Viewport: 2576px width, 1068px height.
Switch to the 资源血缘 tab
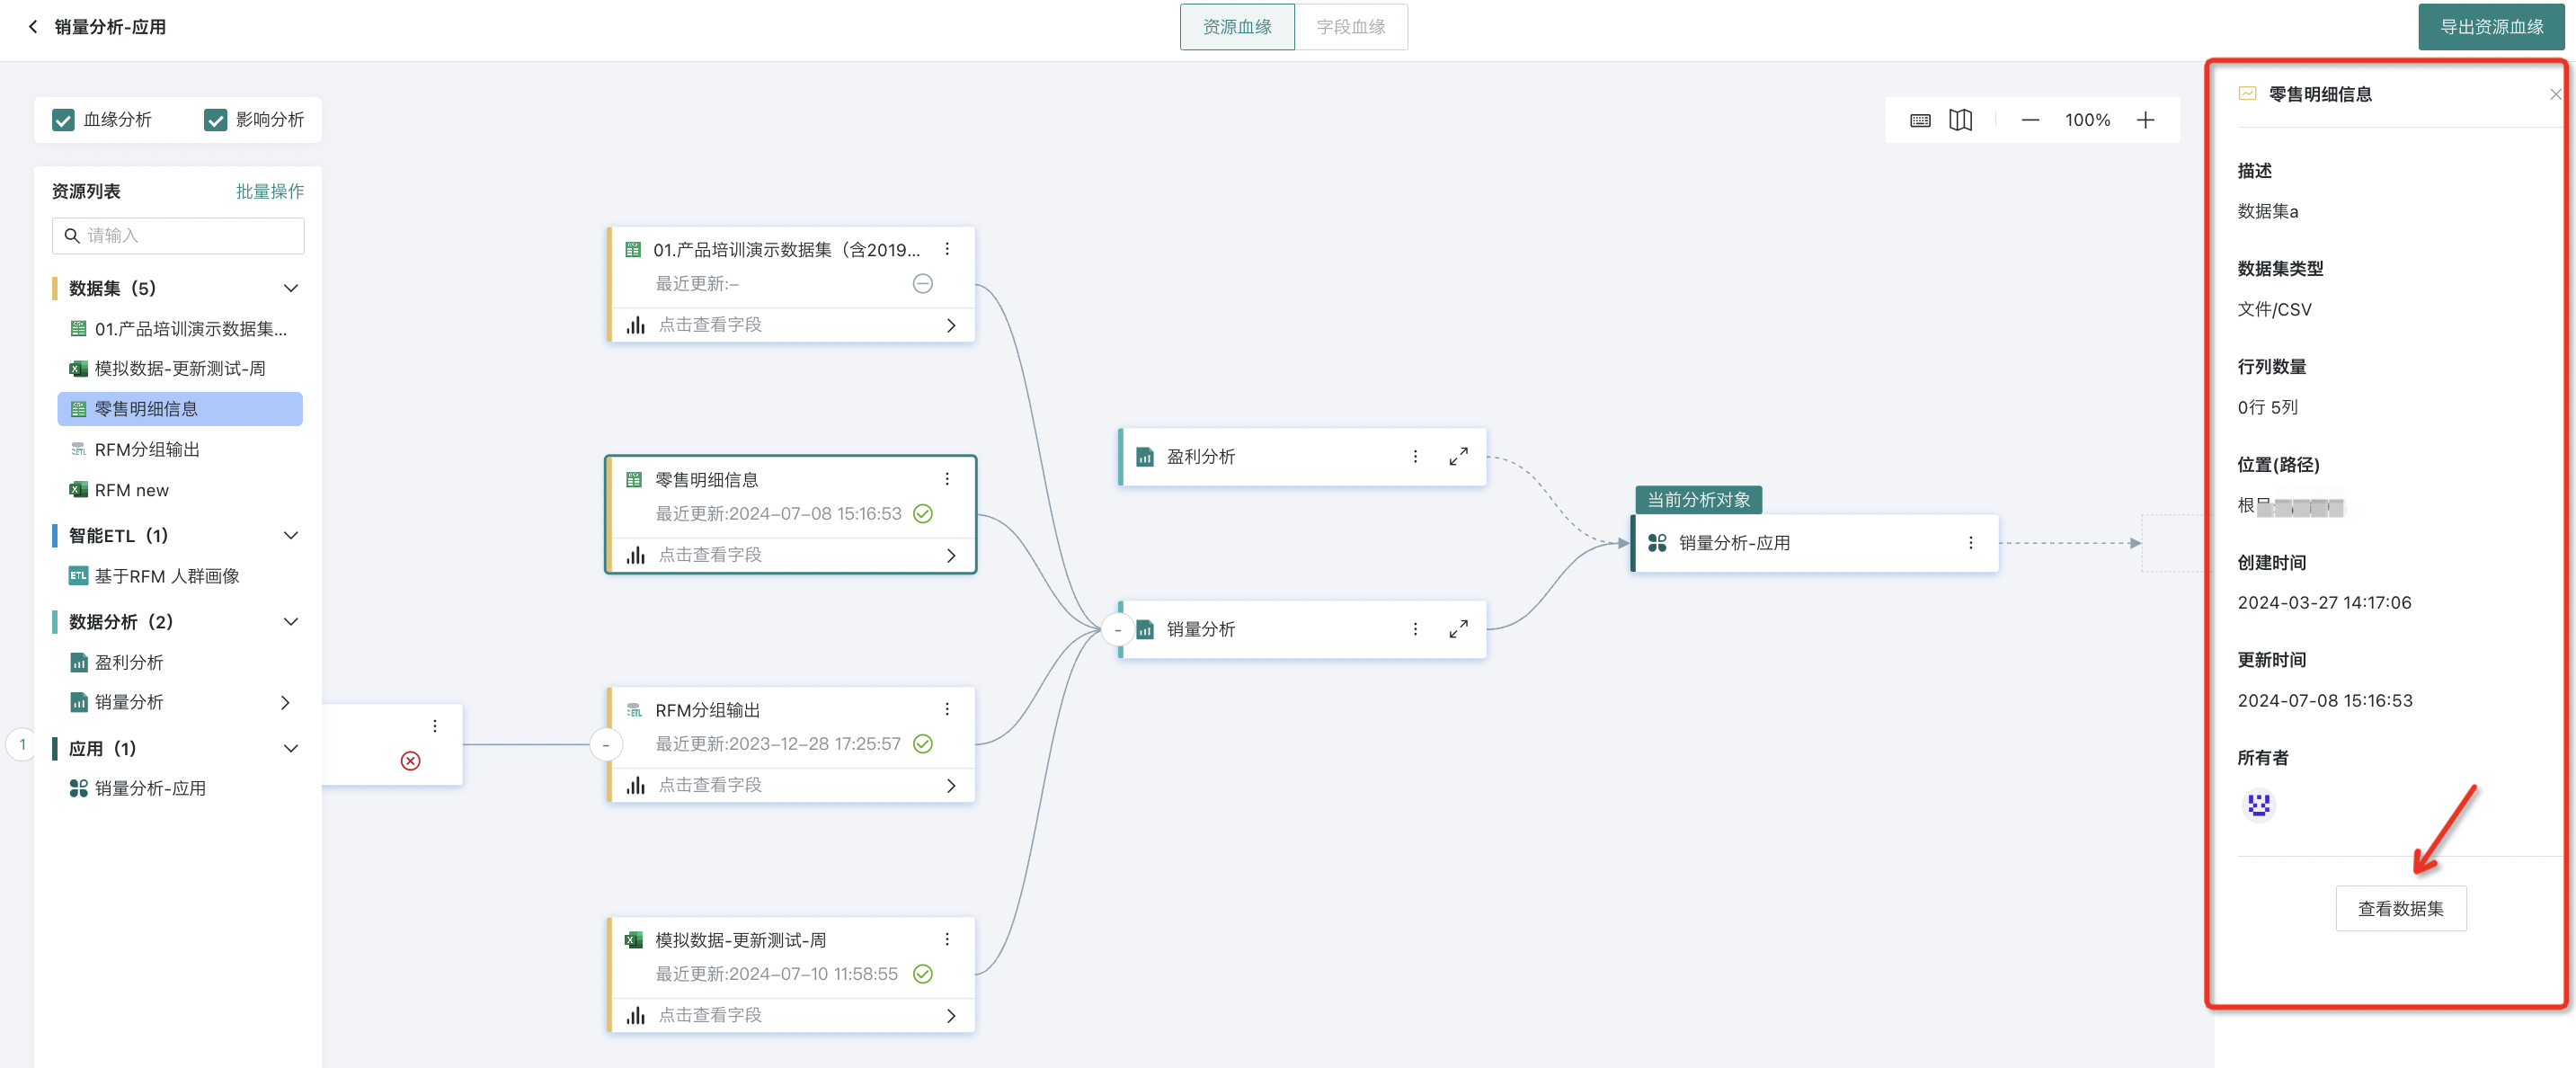tap(1237, 27)
